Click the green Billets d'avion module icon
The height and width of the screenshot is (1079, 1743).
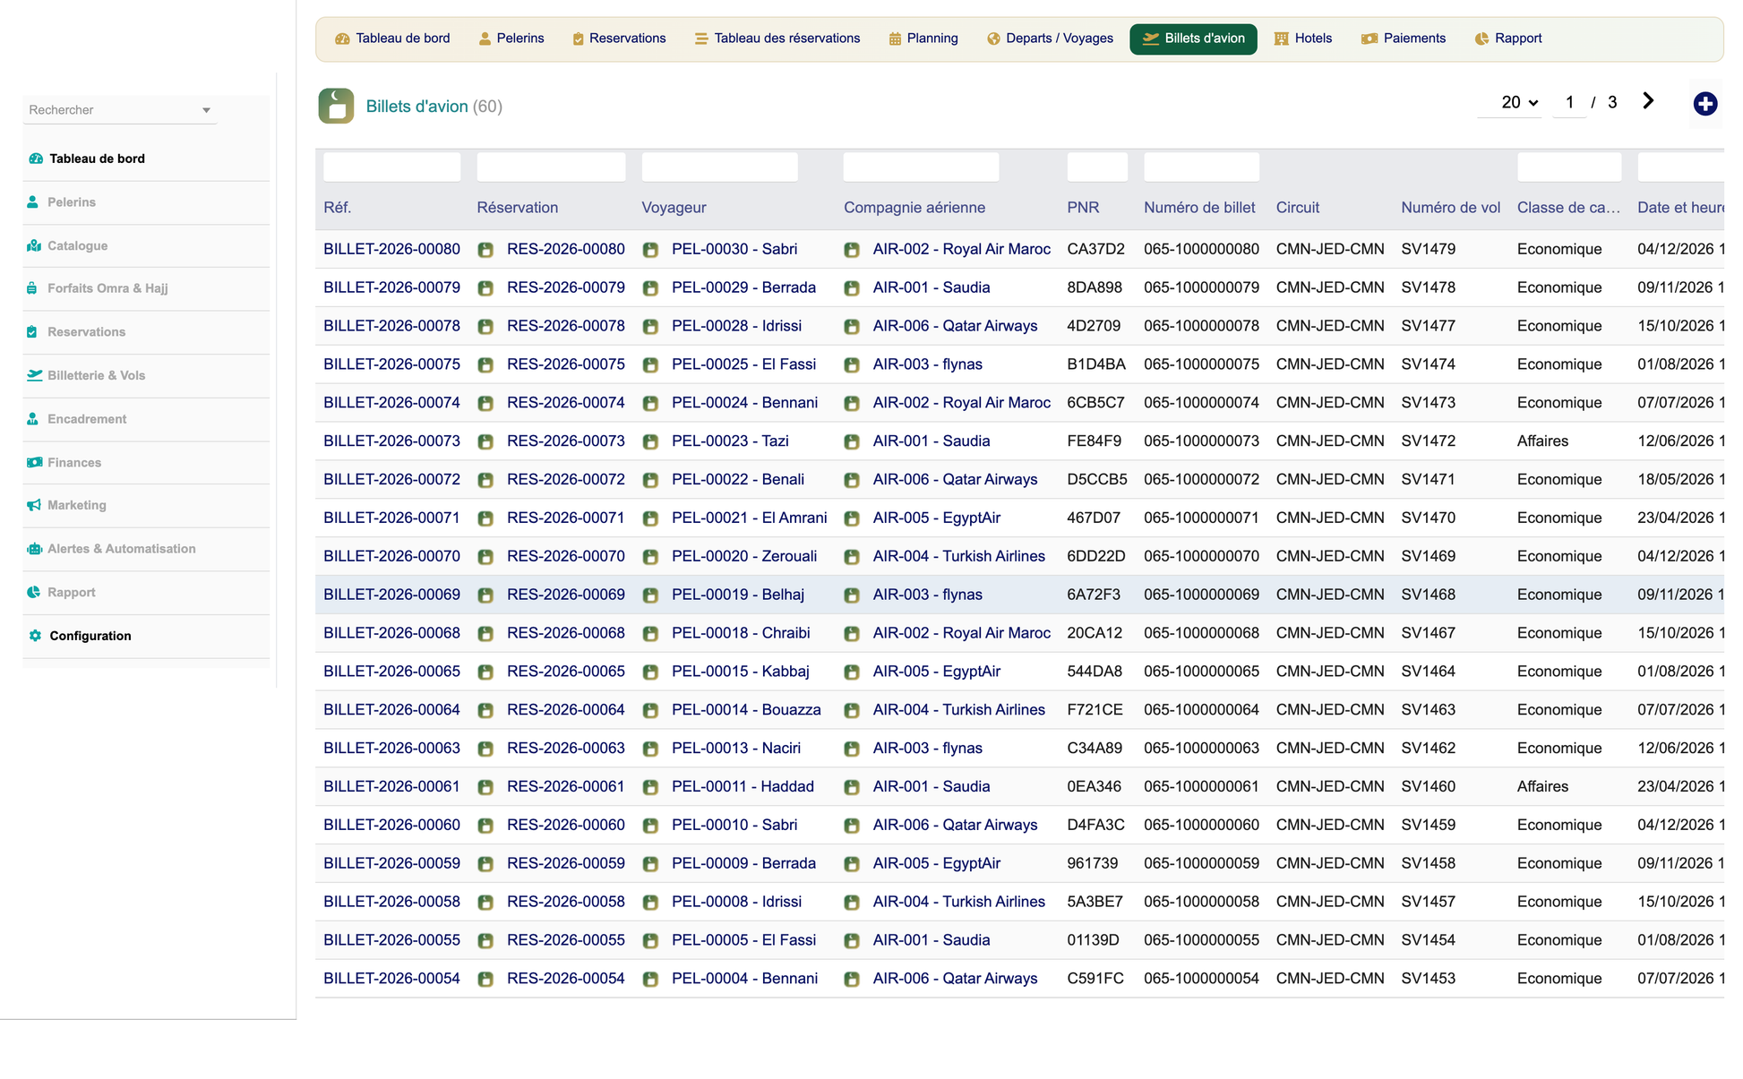pyautogui.click(x=336, y=106)
